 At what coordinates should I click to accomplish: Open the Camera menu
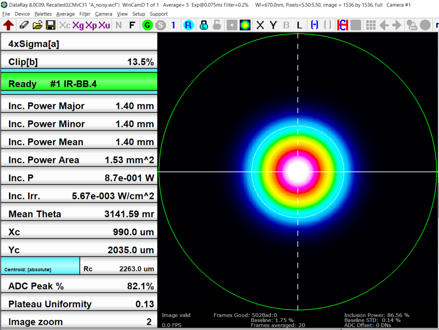[104, 14]
